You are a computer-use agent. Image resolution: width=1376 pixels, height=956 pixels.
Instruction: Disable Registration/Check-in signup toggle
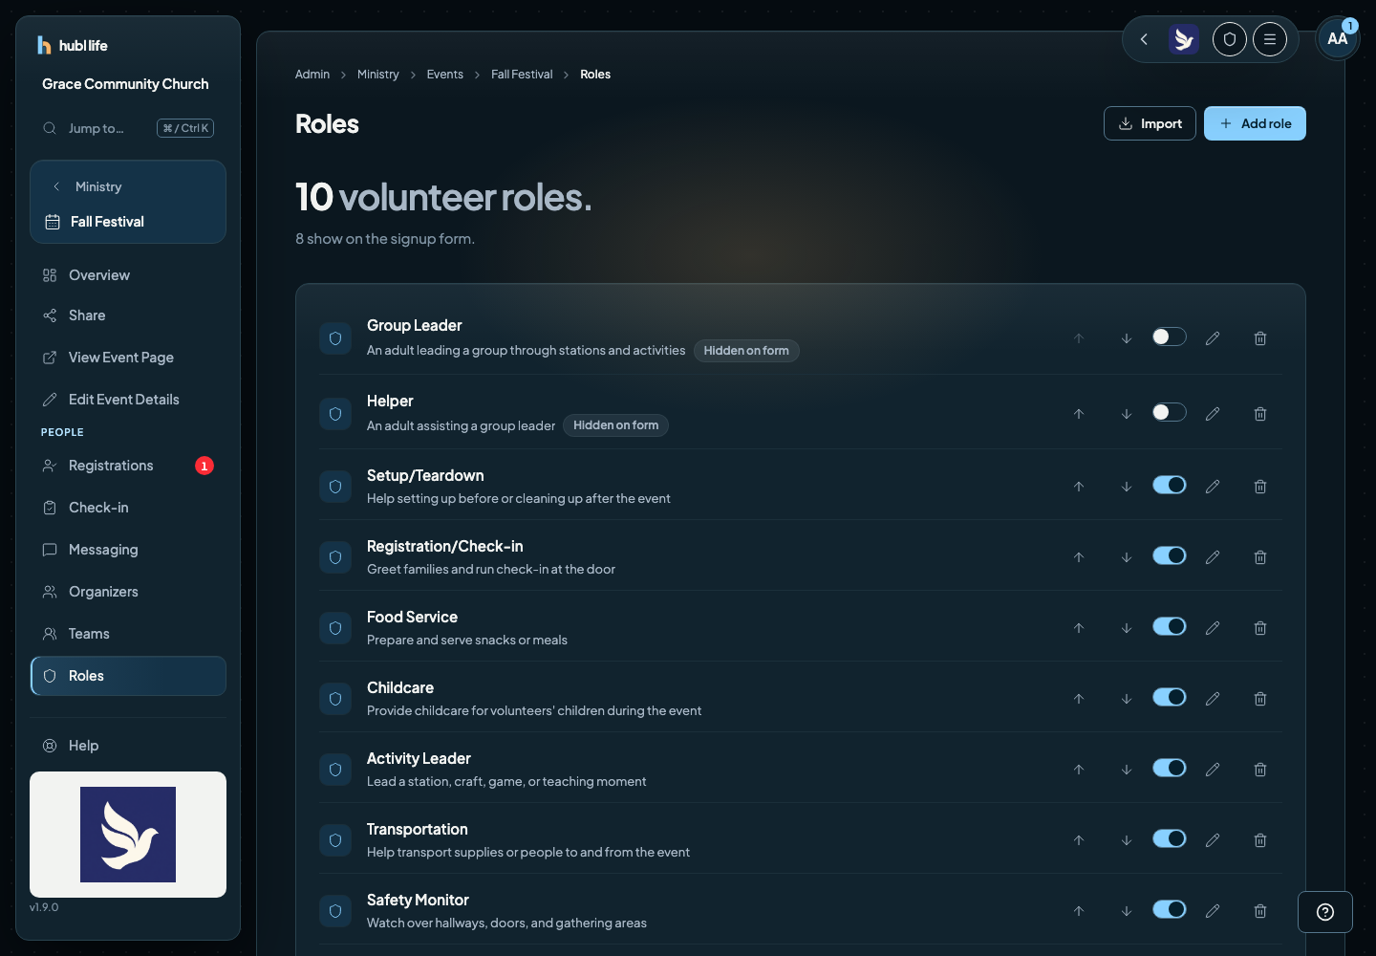click(x=1170, y=555)
